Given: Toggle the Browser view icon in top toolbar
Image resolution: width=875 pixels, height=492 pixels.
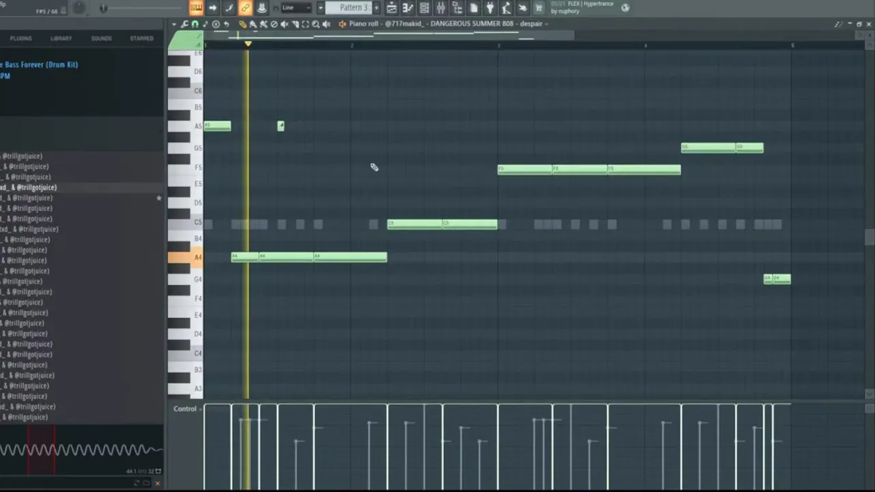Looking at the screenshot, I should pyautogui.click(x=457, y=8).
